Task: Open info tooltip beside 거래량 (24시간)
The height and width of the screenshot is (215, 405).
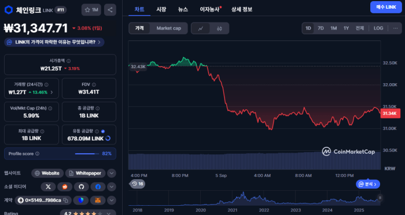Action: coord(46,84)
